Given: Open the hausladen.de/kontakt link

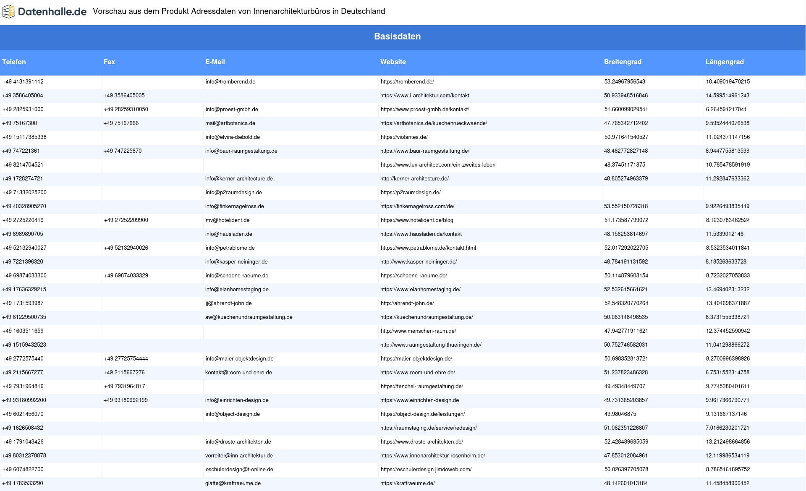Looking at the screenshot, I should click(x=421, y=234).
